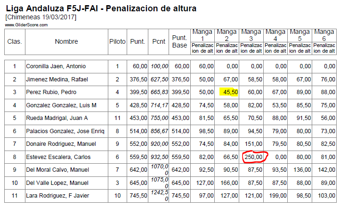Click the Chimeneas 19/03/2017 subtitle
Screen dimensions: 340x207
(41, 17)
